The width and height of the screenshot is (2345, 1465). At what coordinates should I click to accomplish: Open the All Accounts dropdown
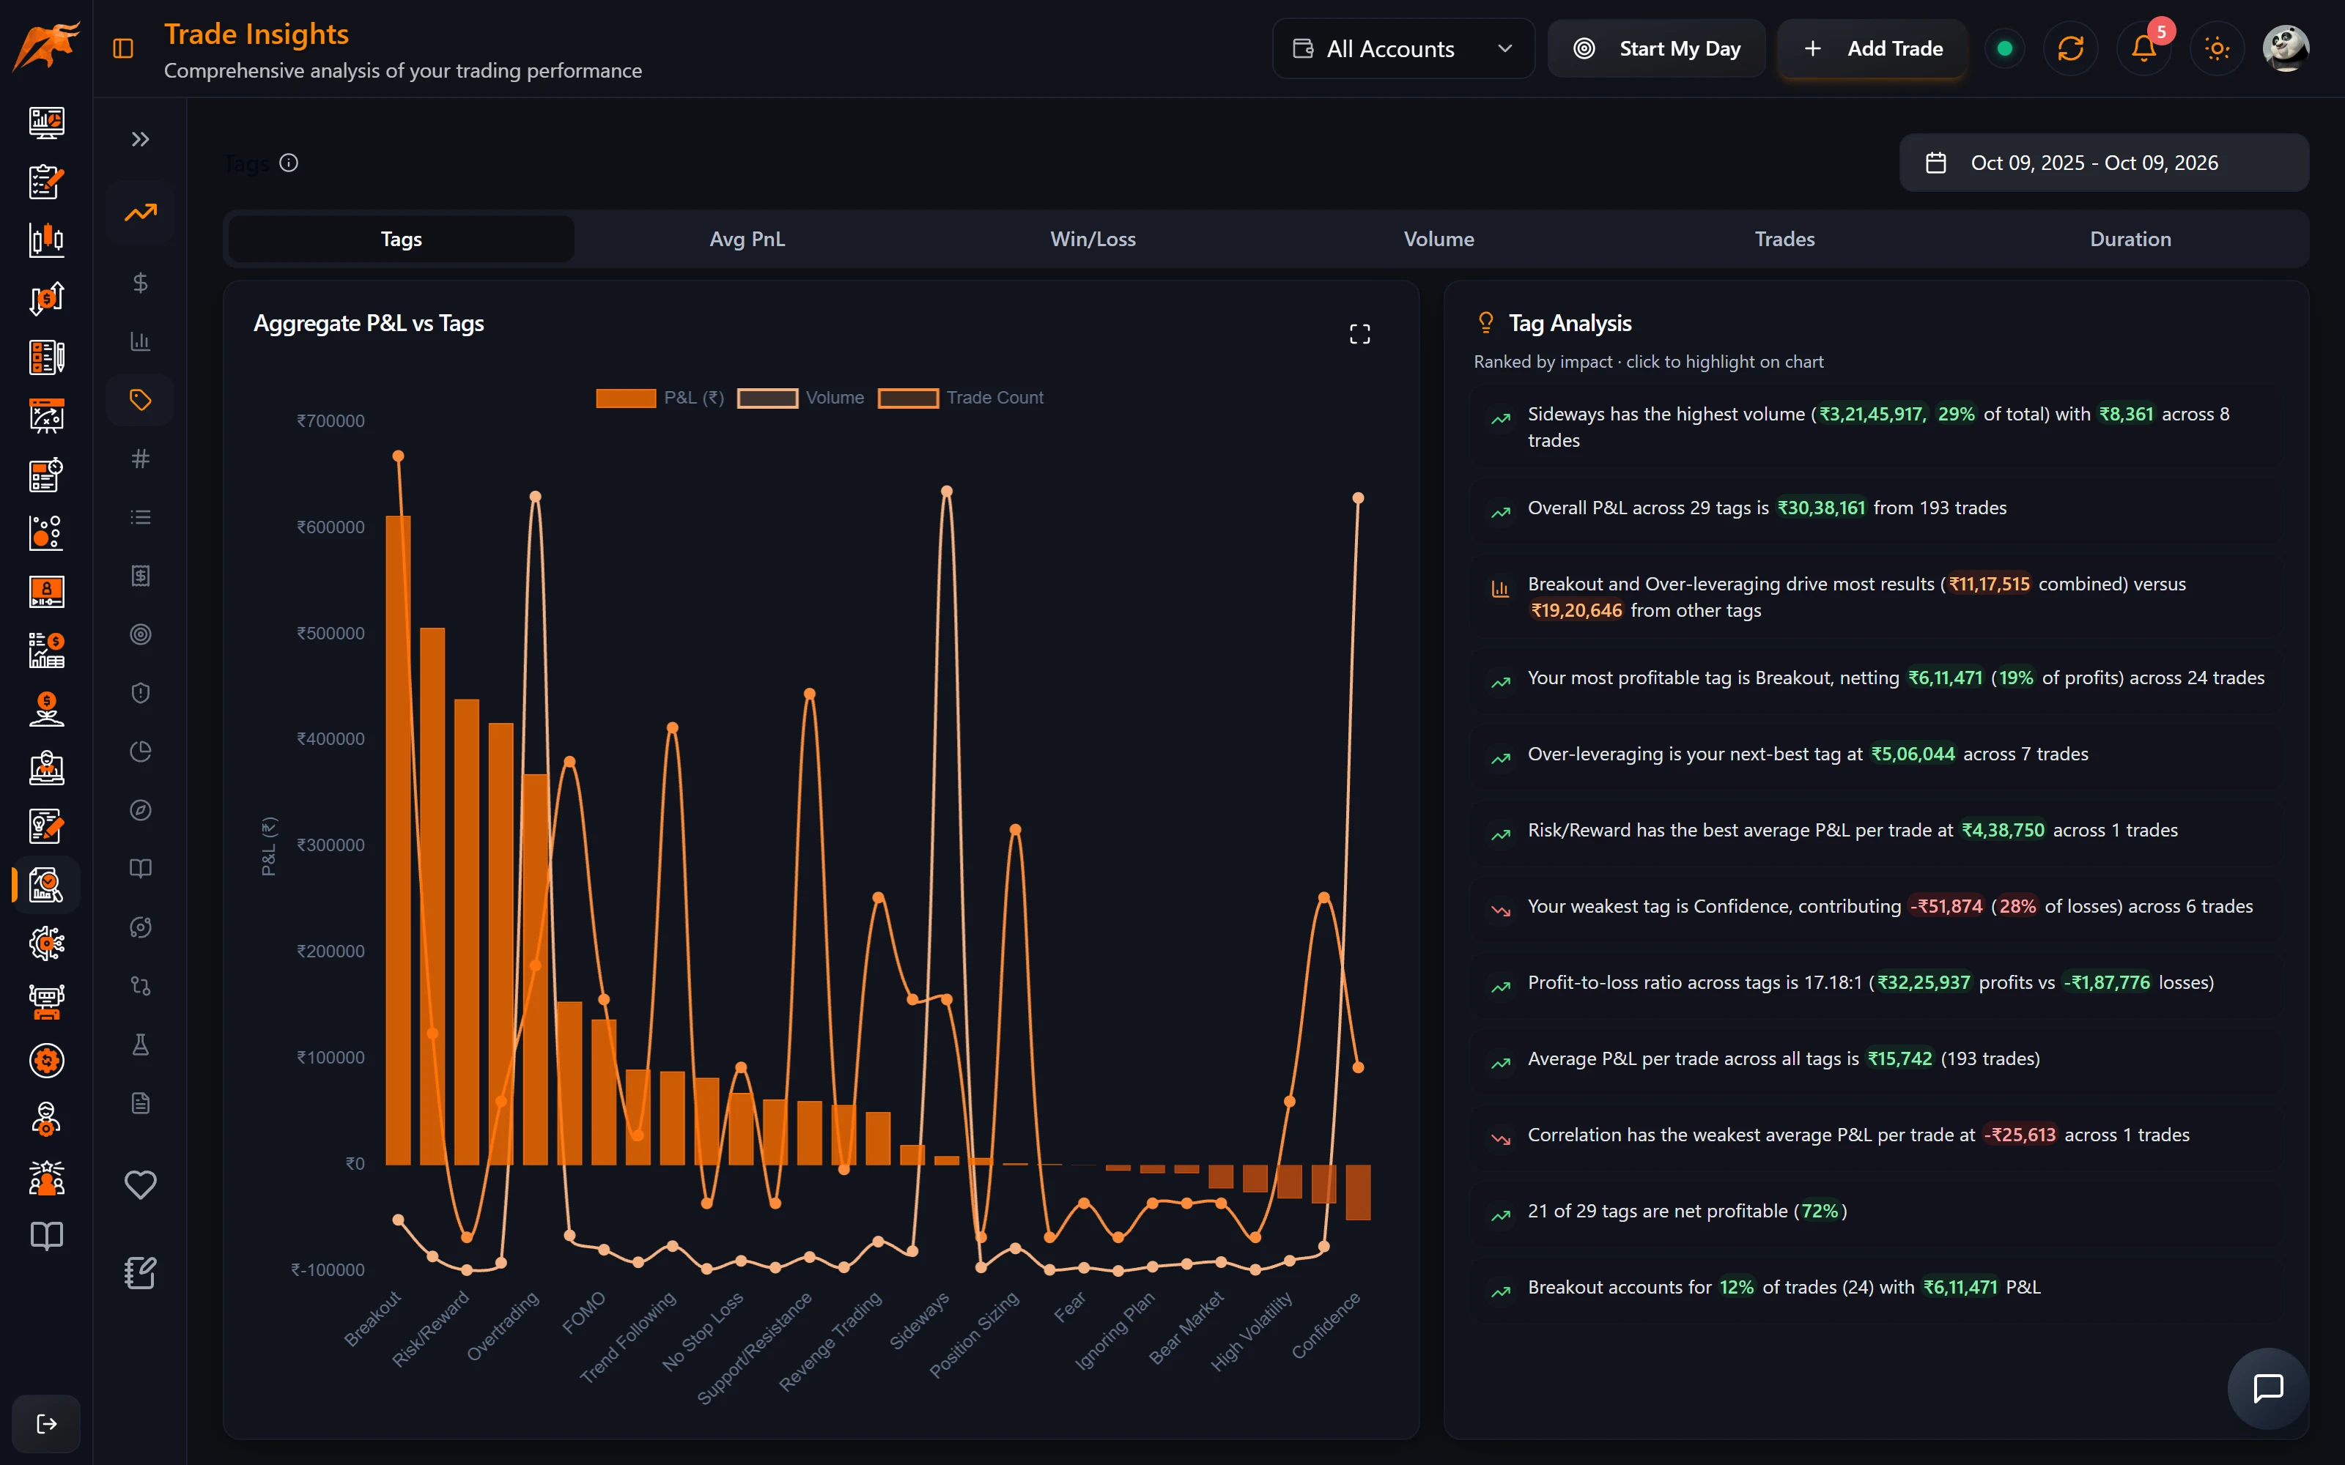point(1402,48)
